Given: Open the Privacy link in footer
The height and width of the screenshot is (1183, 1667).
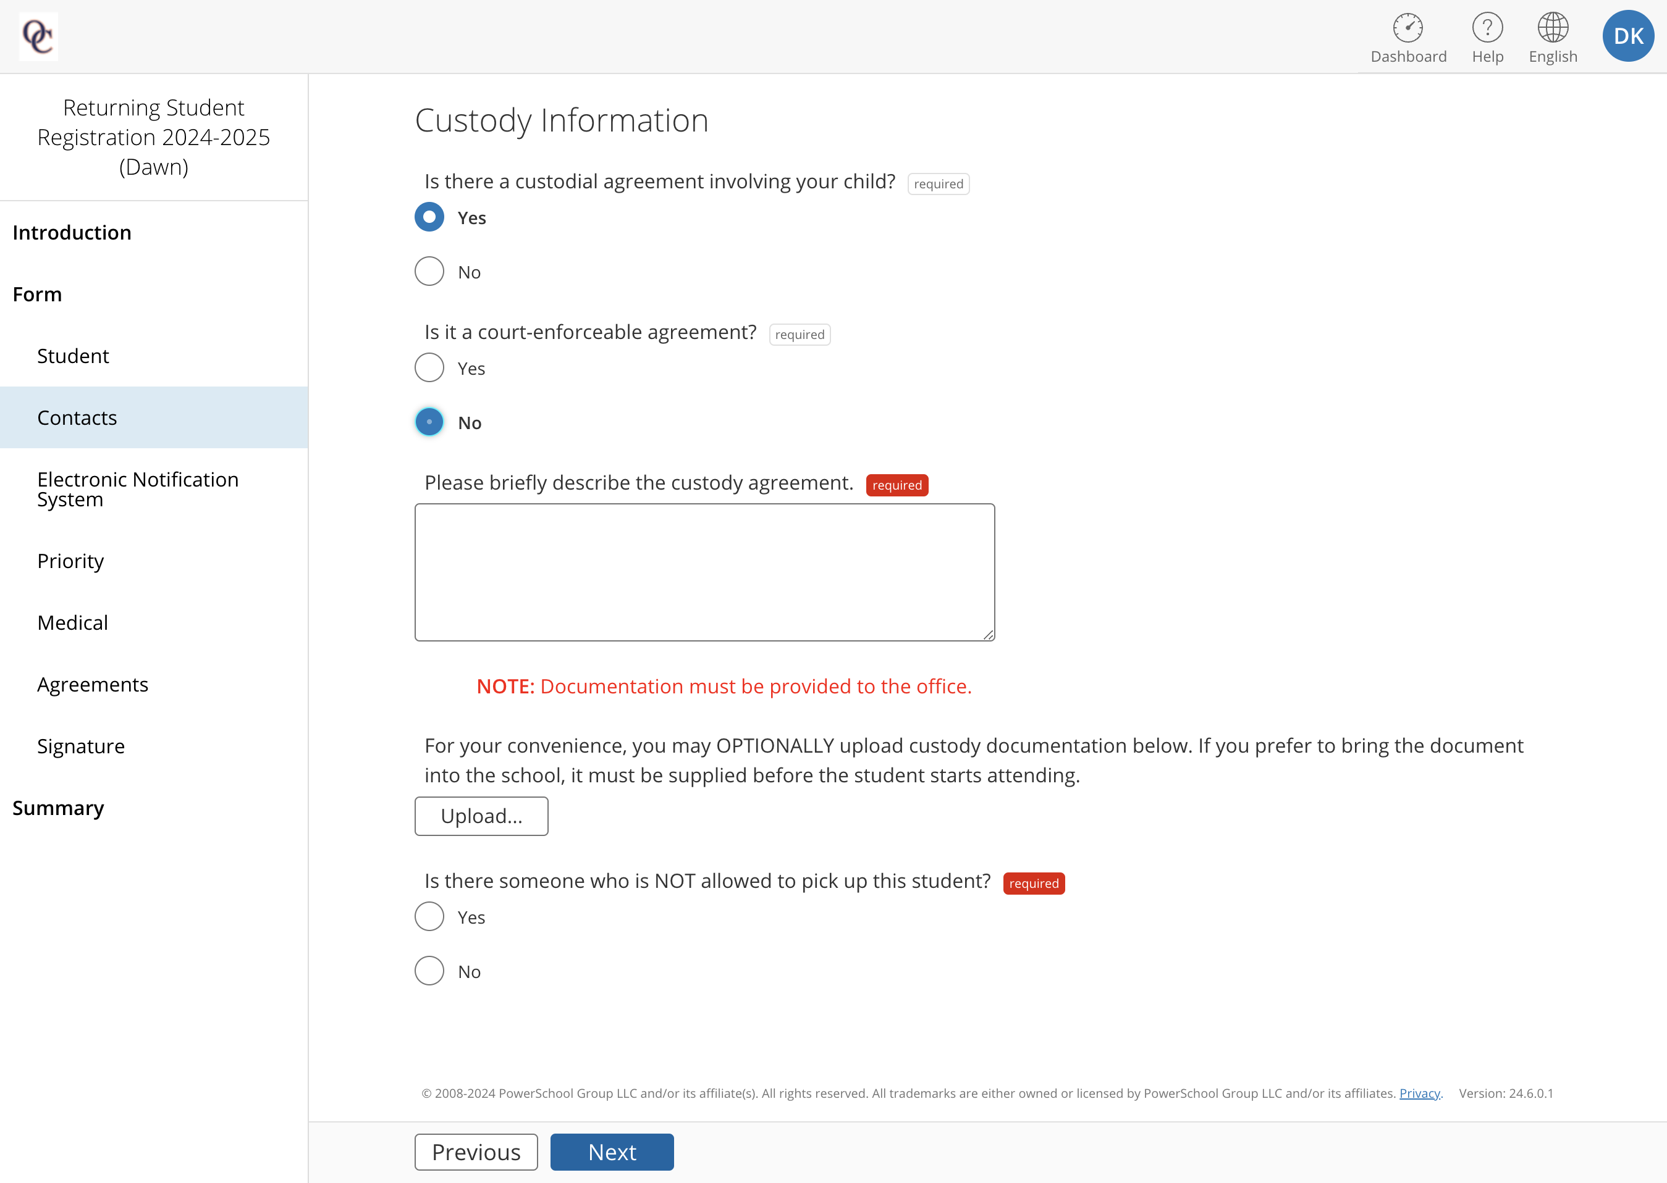Looking at the screenshot, I should pos(1419,1093).
